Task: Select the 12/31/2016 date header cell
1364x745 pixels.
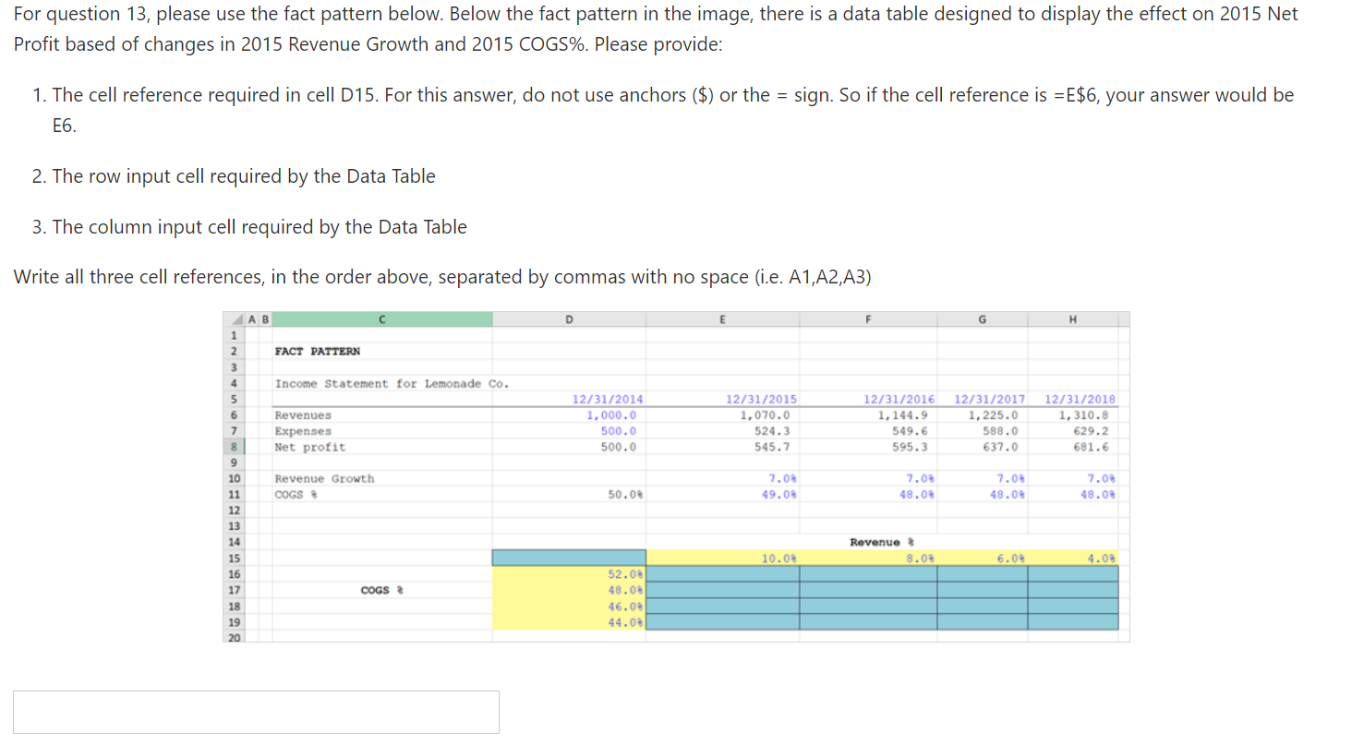Action: tap(899, 400)
